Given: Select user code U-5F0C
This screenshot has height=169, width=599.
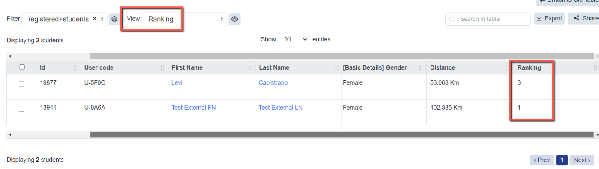Looking at the screenshot, I should (x=95, y=83).
